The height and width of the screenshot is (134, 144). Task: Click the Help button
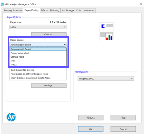tap(123, 118)
